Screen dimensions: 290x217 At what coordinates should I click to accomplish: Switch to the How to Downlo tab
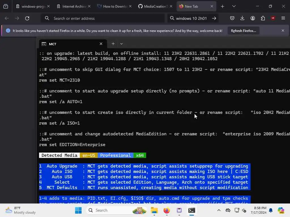[x=115, y=6]
